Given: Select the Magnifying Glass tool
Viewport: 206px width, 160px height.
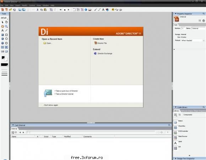Looking at the screenshot, I should [x=6, y=26].
